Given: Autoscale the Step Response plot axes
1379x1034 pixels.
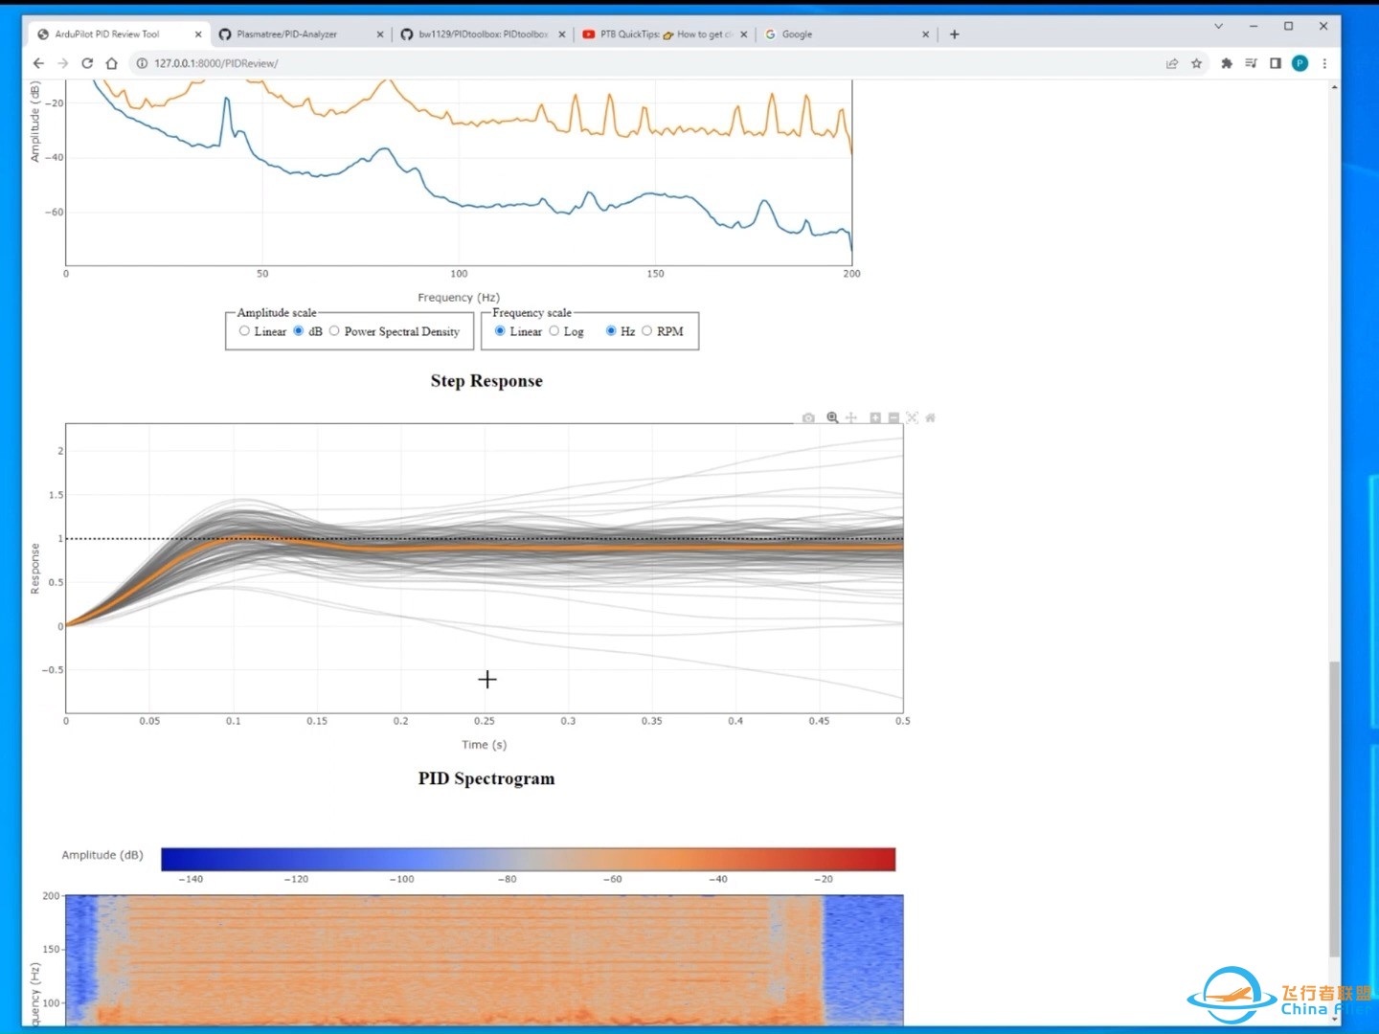Looking at the screenshot, I should tap(912, 418).
